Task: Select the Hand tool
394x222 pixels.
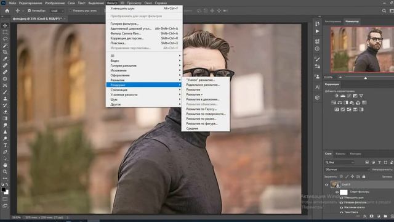Action: pos(5,165)
